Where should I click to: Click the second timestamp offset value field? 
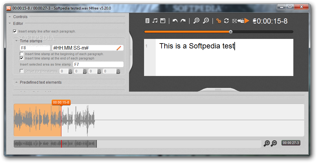(79, 71)
